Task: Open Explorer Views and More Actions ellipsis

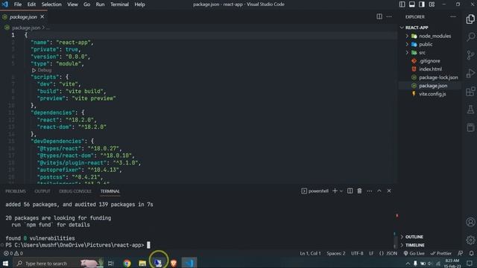Action: click(453, 16)
